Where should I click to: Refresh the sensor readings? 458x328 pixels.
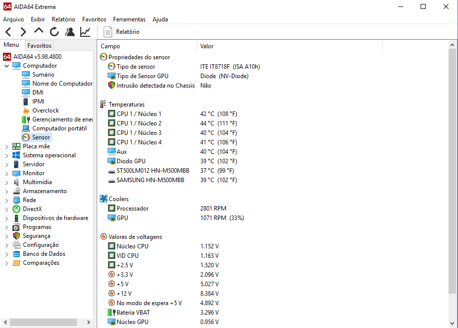click(54, 31)
